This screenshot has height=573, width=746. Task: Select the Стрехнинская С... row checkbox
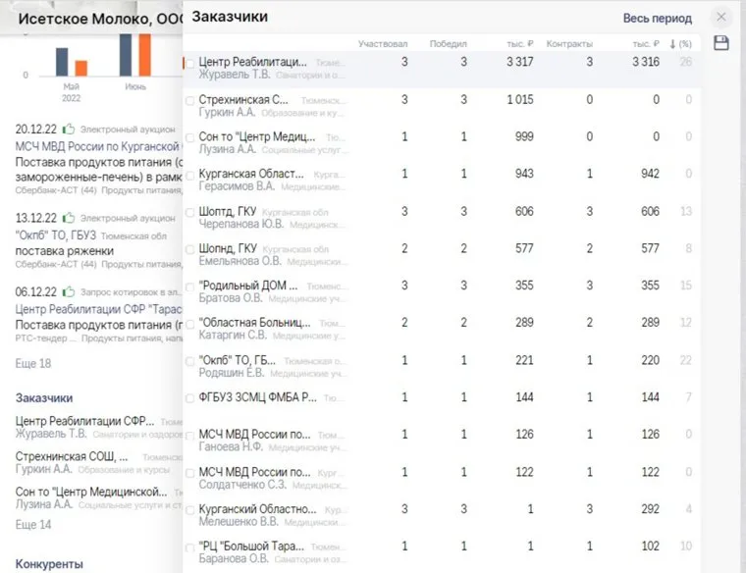190,100
